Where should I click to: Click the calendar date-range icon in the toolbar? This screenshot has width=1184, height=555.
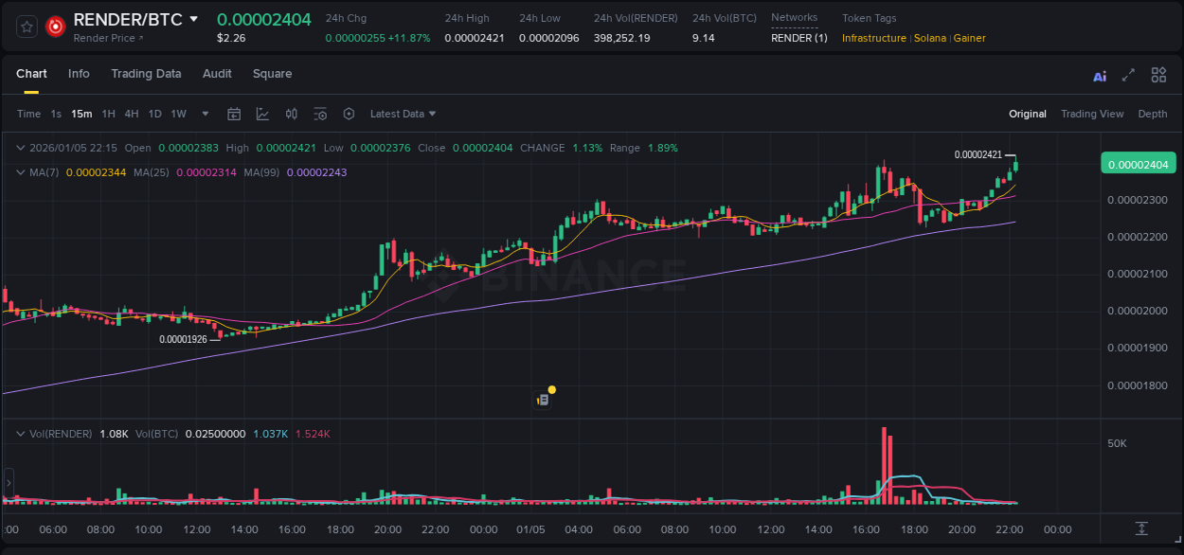[x=234, y=113]
